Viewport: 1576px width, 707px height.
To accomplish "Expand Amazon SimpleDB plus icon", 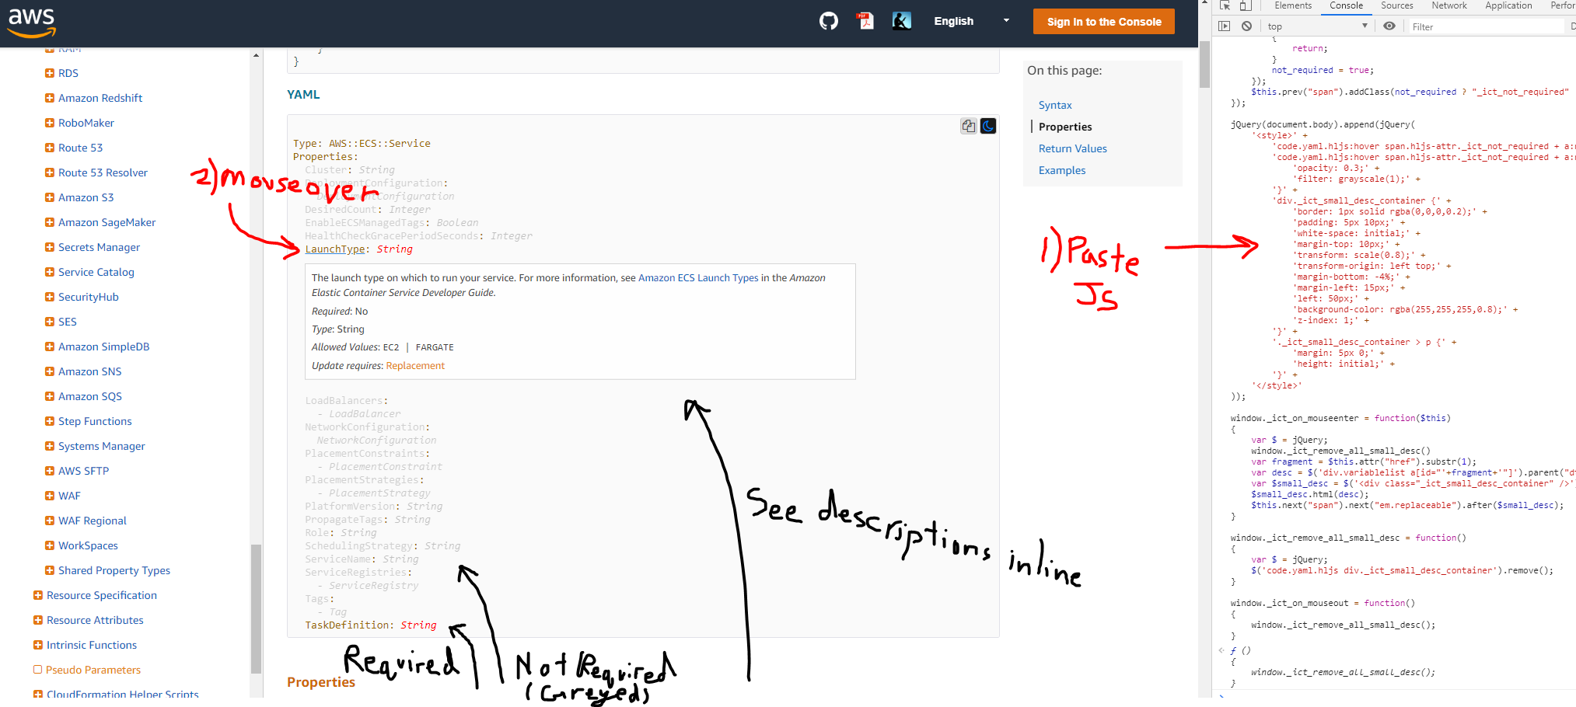I will [50, 347].
